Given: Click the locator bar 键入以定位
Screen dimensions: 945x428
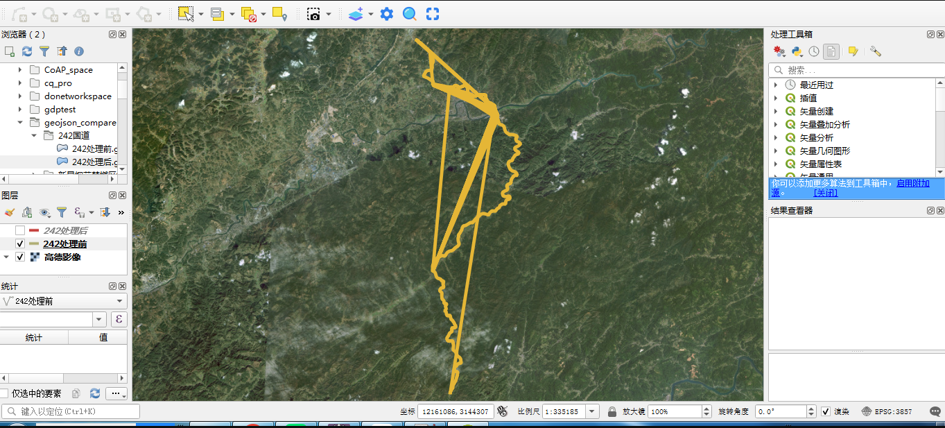Looking at the screenshot, I should point(70,411).
